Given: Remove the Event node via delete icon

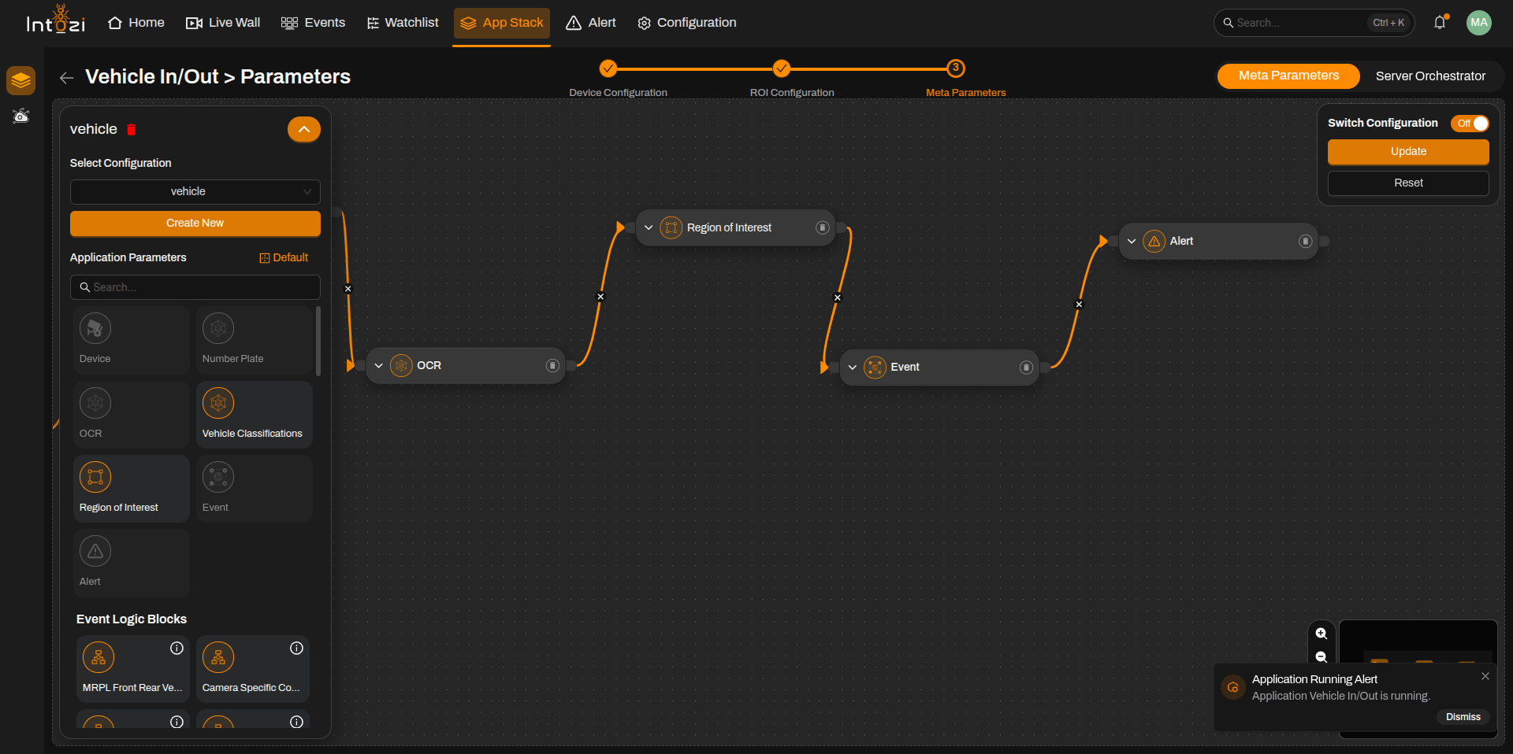Looking at the screenshot, I should (1026, 368).
